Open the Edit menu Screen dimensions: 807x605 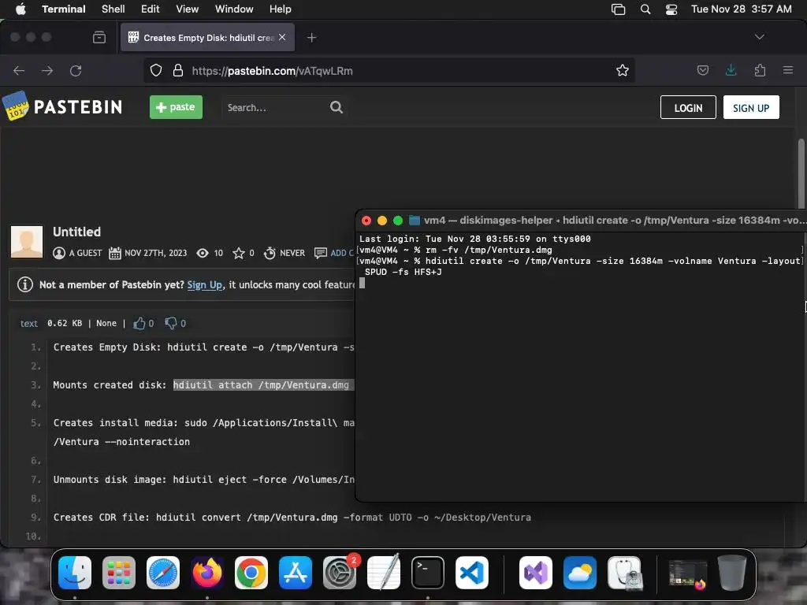pos(151,9)
